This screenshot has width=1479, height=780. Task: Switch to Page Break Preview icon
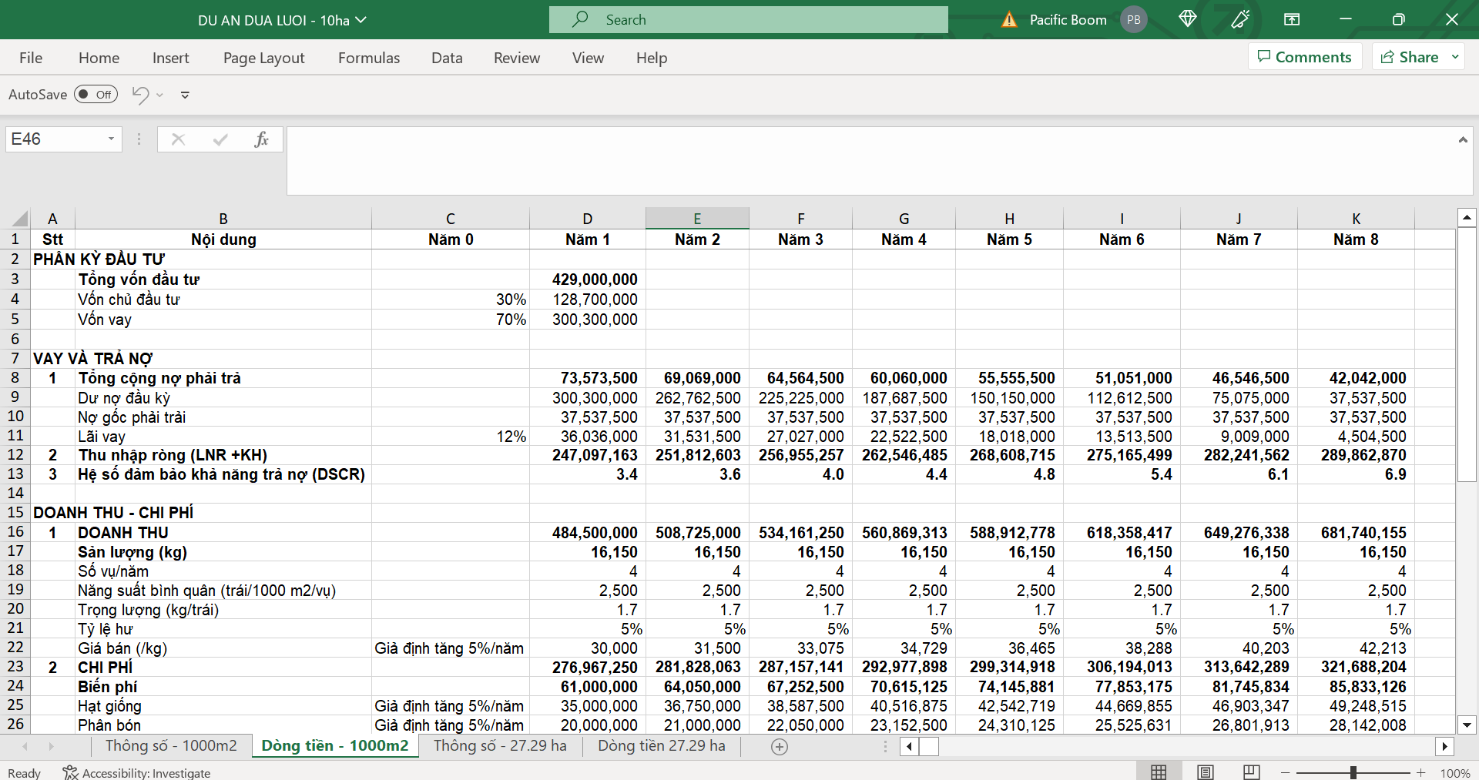[x=1252, y=772]
